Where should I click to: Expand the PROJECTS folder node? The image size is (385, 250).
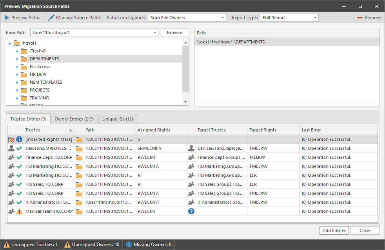(17, 90)
